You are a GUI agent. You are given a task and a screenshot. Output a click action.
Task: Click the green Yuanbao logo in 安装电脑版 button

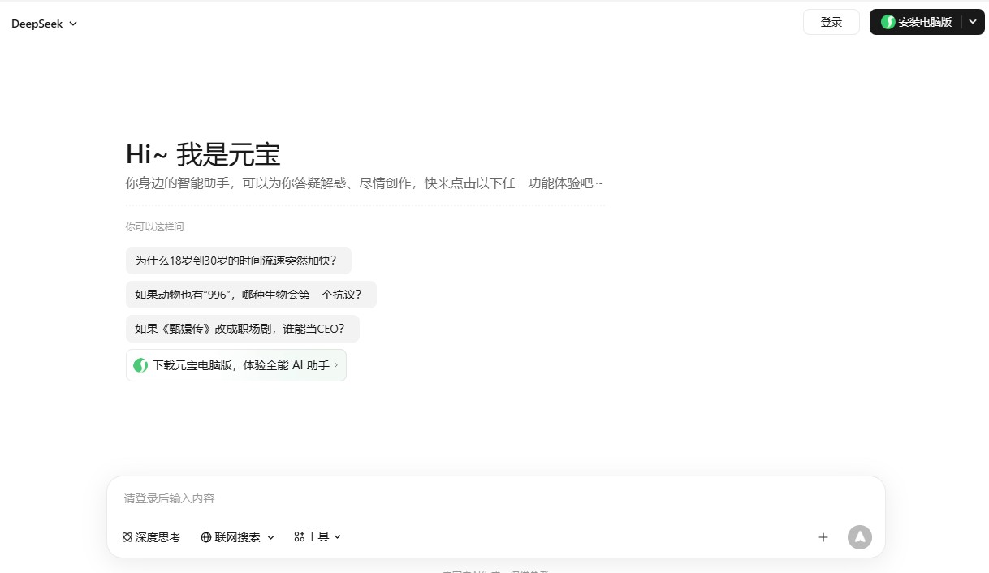tap(887, 22)
